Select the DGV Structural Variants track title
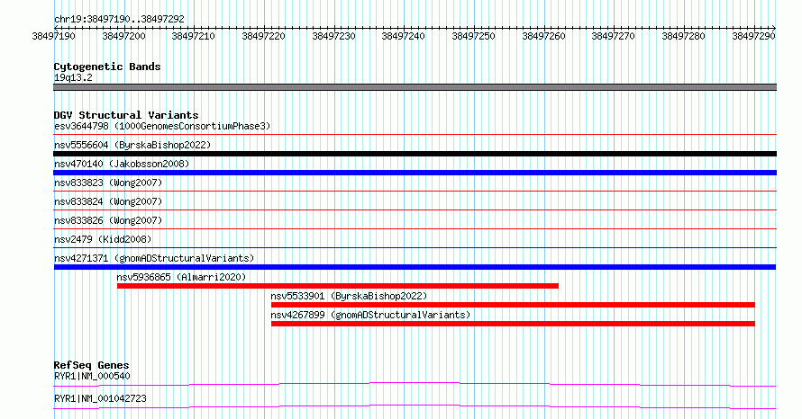Screen dimensions: 802x419 (x=126, y=115)
